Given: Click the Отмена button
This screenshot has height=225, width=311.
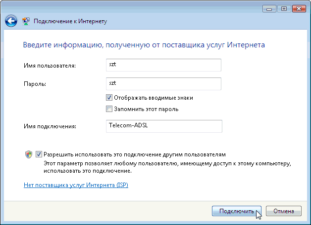Looking at the screenshot, I should 284,211.
